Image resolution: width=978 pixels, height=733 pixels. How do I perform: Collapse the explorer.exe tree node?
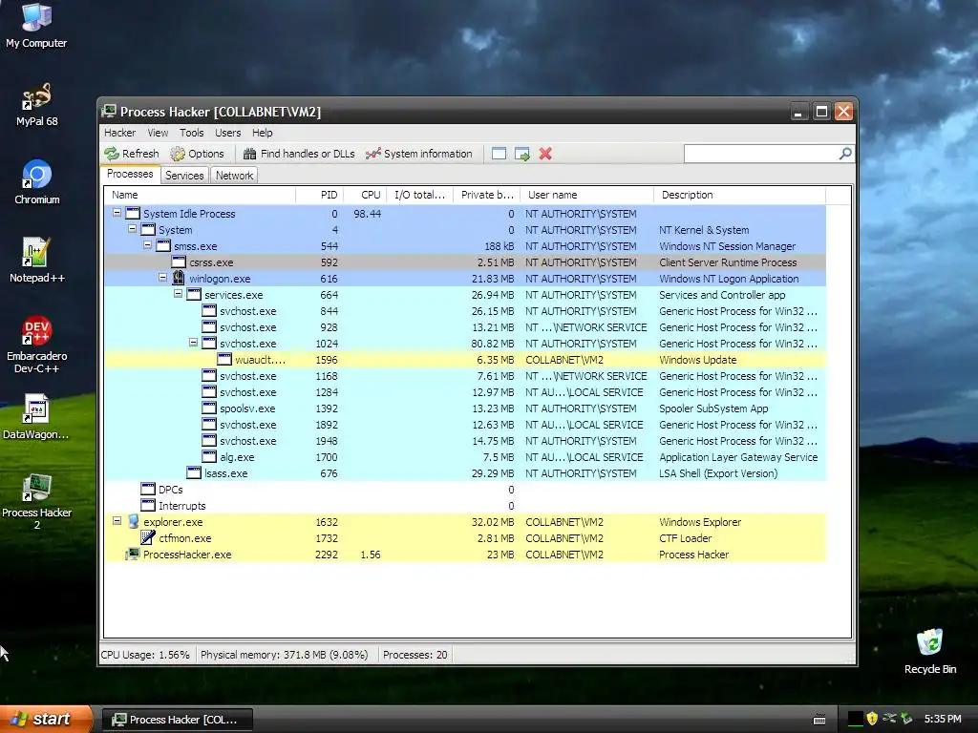[117, 520]
